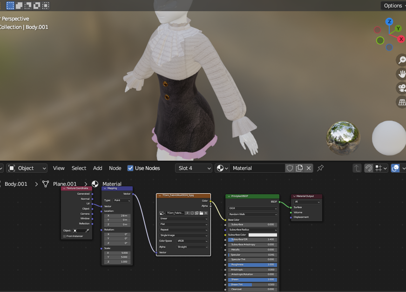Image resolution: width=406 pixels, height=292 pixels.
Task: Open the Straight alpha mode dropdown
Action: coord(192,247)
